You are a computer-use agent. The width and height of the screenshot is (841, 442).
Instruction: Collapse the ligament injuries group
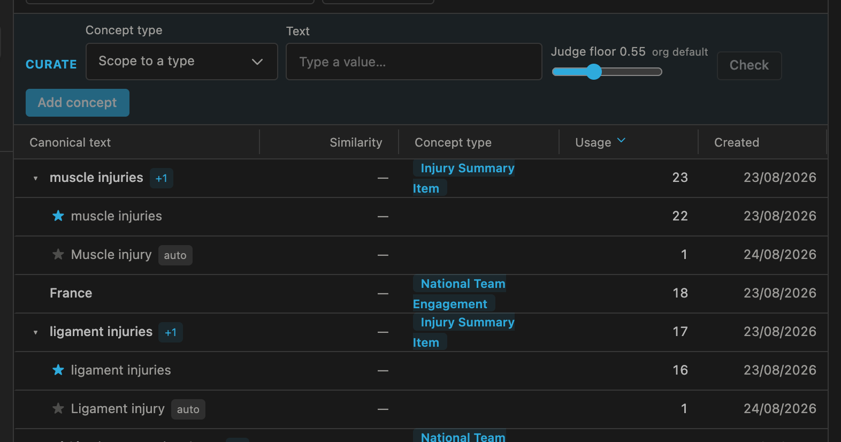(x=35, y=332)
